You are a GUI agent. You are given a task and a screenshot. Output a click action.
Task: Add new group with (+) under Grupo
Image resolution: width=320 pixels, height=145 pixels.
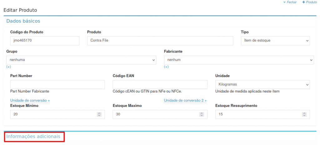click(8, 67)
